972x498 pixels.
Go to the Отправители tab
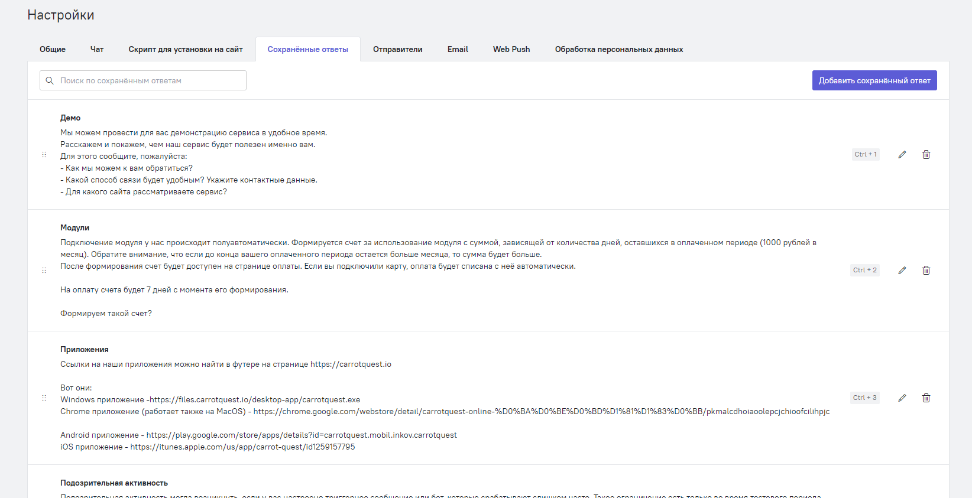click(397, 50)
